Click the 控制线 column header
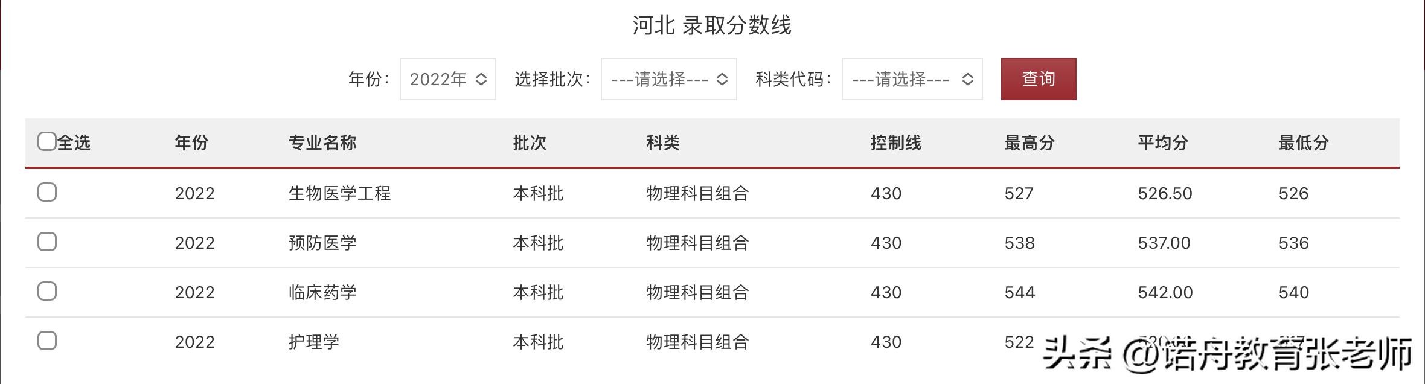 coord(895,143)
